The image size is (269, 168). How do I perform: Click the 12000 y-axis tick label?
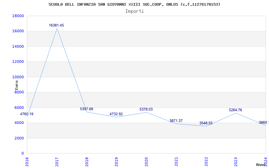tap(18, 62)
